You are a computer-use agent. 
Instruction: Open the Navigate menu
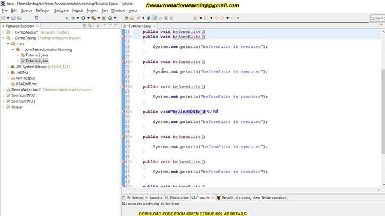point(61,11)
